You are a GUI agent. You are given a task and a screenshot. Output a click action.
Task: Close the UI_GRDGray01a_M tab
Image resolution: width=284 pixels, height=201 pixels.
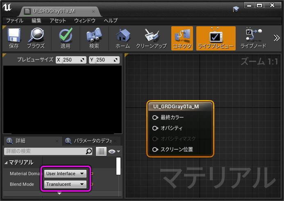coord(93,11)
